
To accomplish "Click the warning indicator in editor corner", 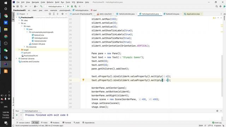I will coord(214,18).
